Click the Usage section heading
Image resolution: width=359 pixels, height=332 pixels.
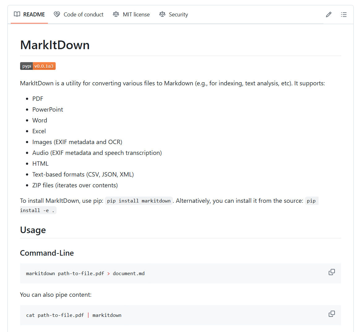pos(33,230)
